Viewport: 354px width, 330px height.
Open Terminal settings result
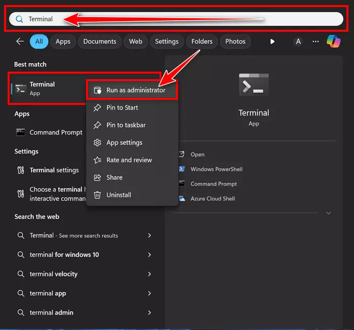click(x=49, y=170)
